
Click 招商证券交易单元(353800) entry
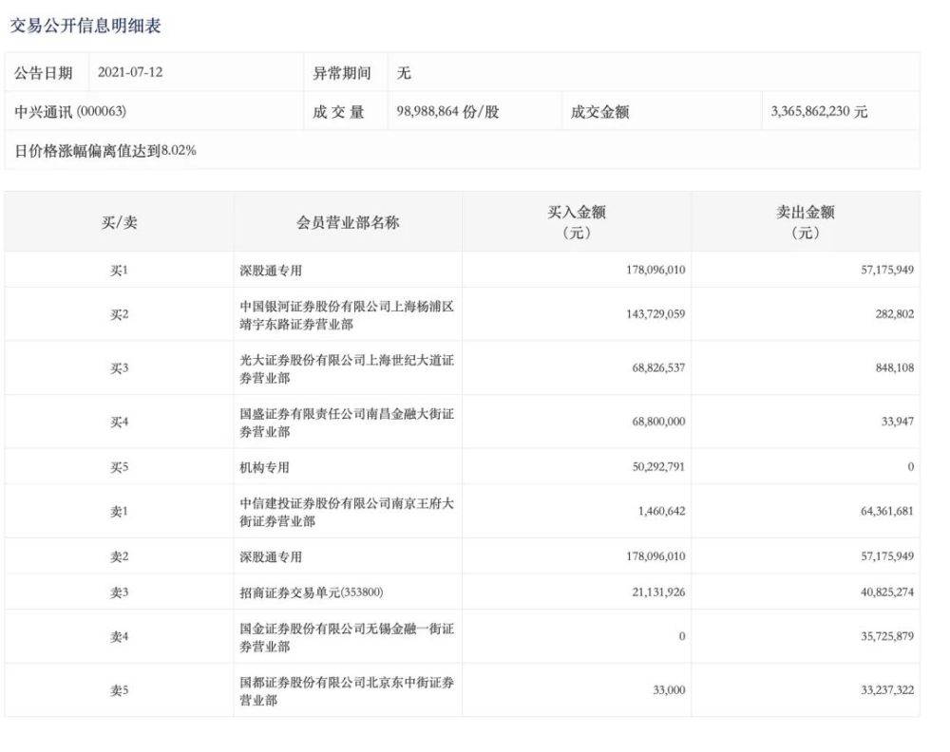click(x=312, y=592)
